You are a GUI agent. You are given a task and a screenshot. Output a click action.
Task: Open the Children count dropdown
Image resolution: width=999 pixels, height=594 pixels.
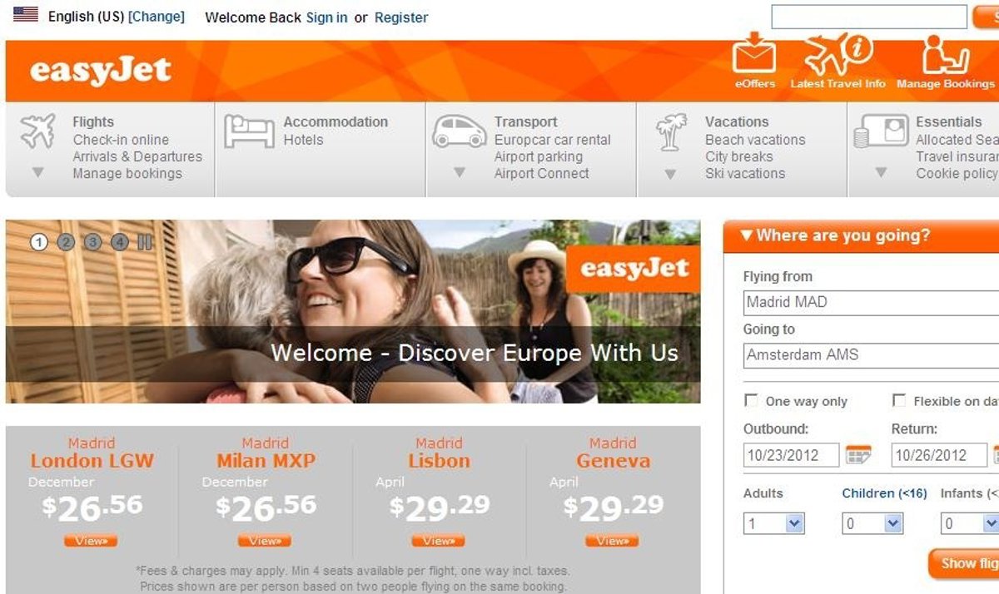(x=872, y=523)
